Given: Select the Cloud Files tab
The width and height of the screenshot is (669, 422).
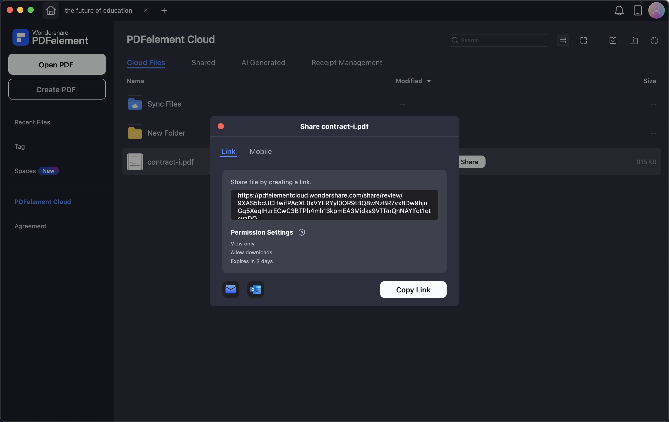Looking at the screenshot, I should tap(146, 63).
